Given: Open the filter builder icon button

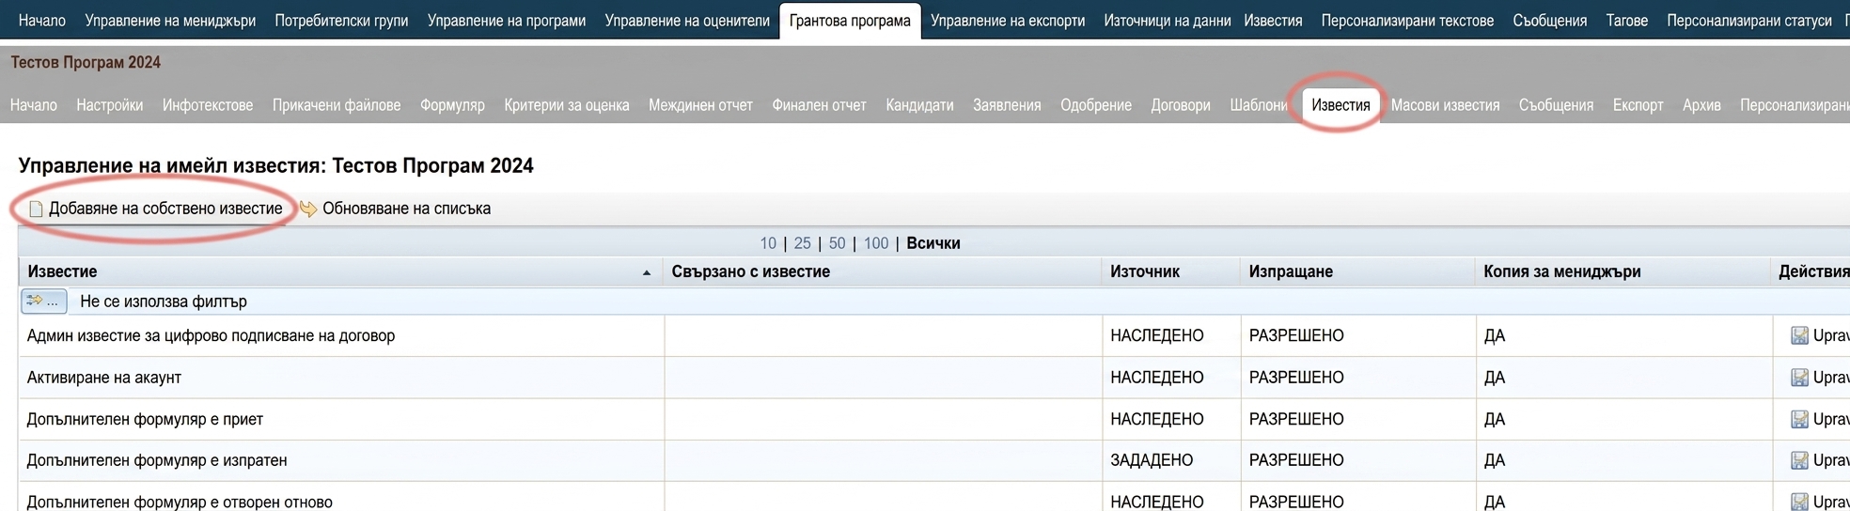Looking at the screenshot, I should click(x=44, y=301).
